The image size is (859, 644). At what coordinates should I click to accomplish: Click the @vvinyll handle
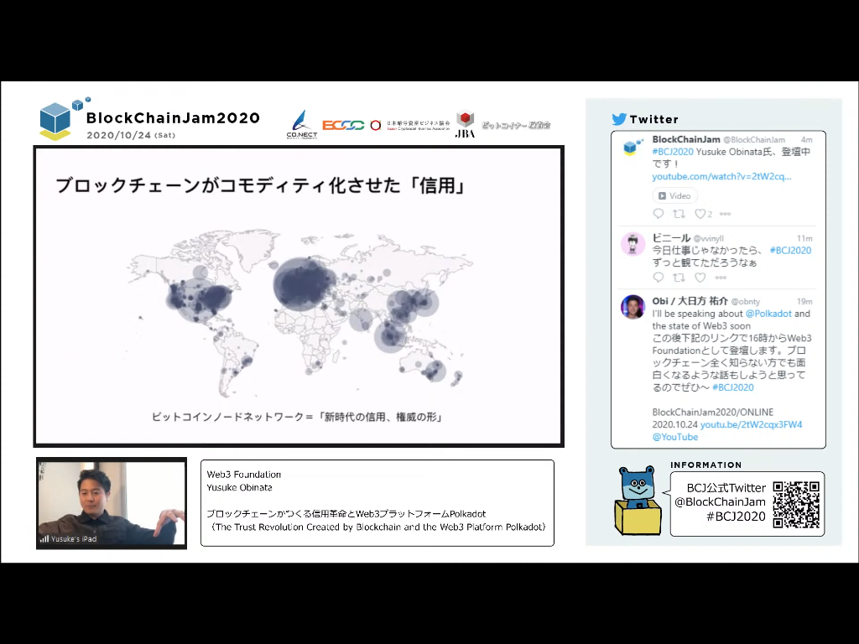708,238
